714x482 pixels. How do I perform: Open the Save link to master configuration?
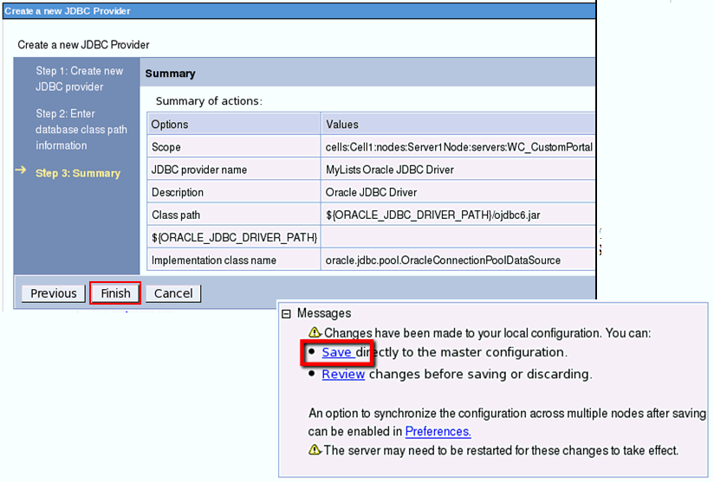(336, 352)
